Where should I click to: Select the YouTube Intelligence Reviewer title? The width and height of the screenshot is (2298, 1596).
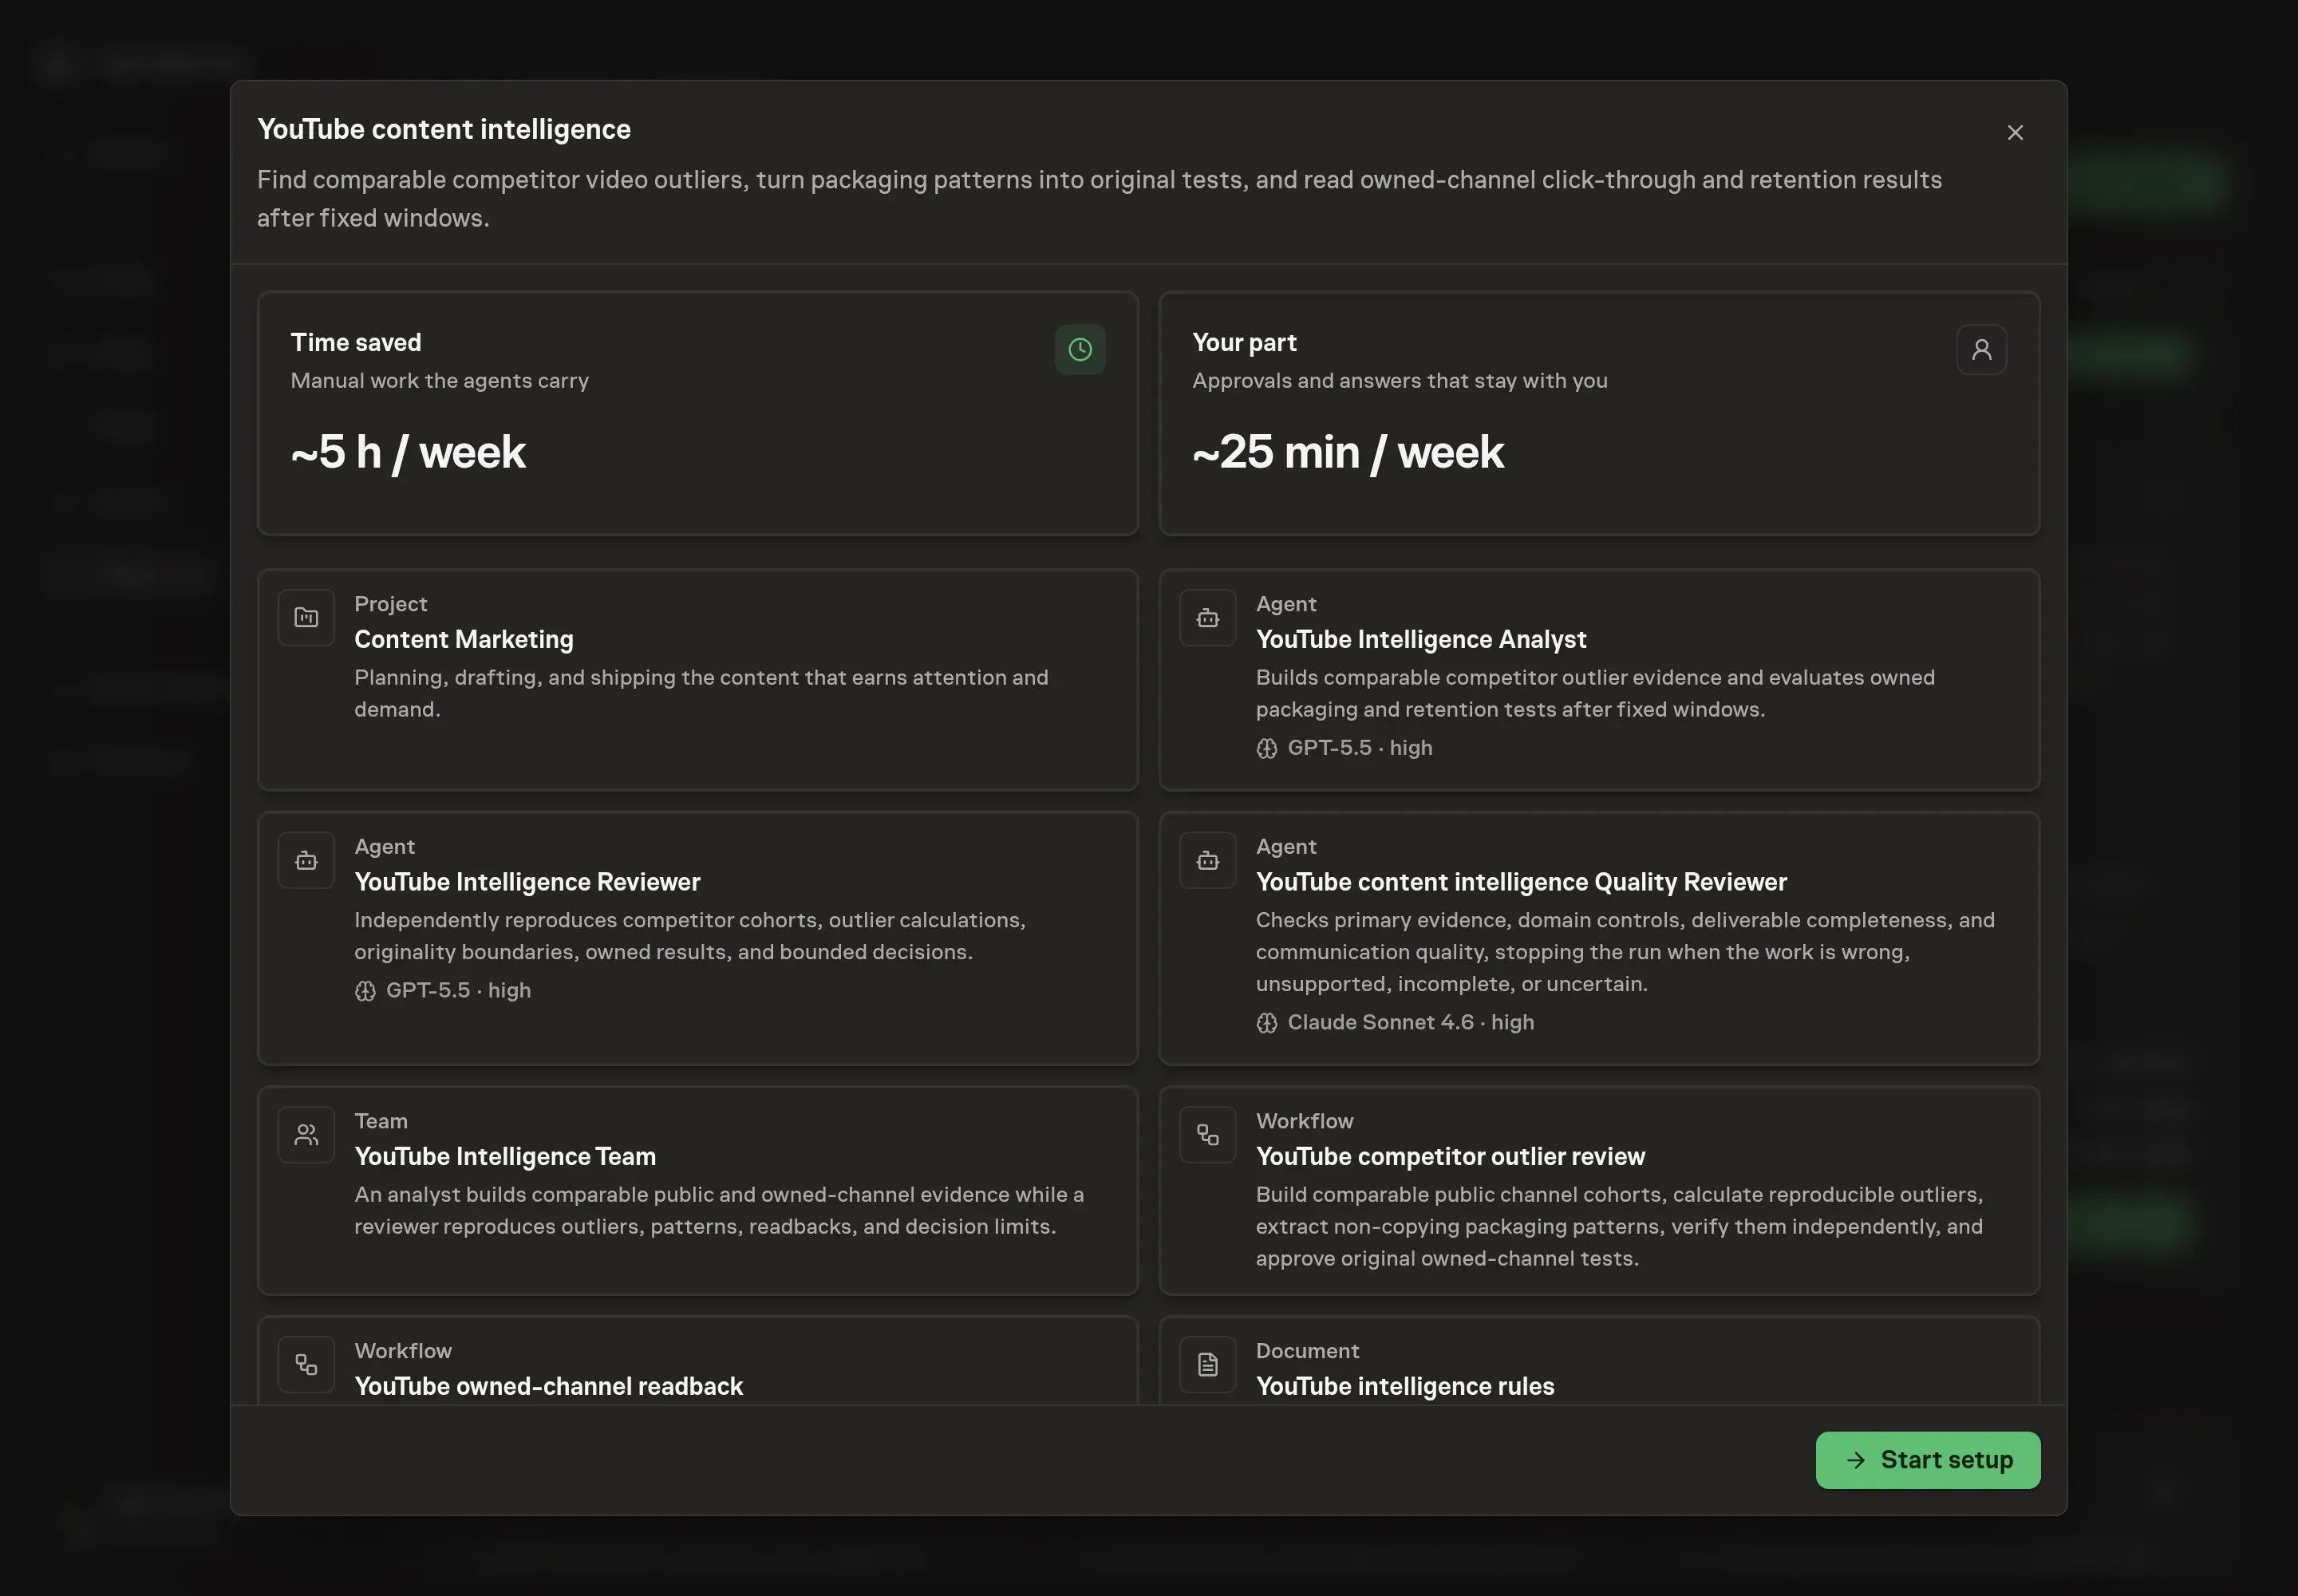point(527,882)
